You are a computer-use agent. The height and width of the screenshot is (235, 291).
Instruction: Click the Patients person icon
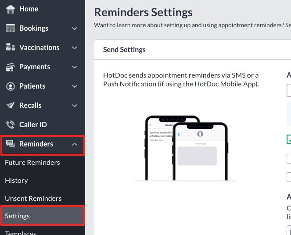point(11,86)
